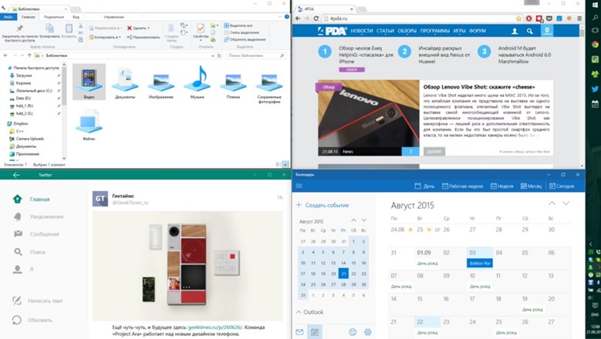Screen dimensions: 601x339
Task: Switch to mail icon in Calendar bottom bar
Action: [x=299, y=332]
